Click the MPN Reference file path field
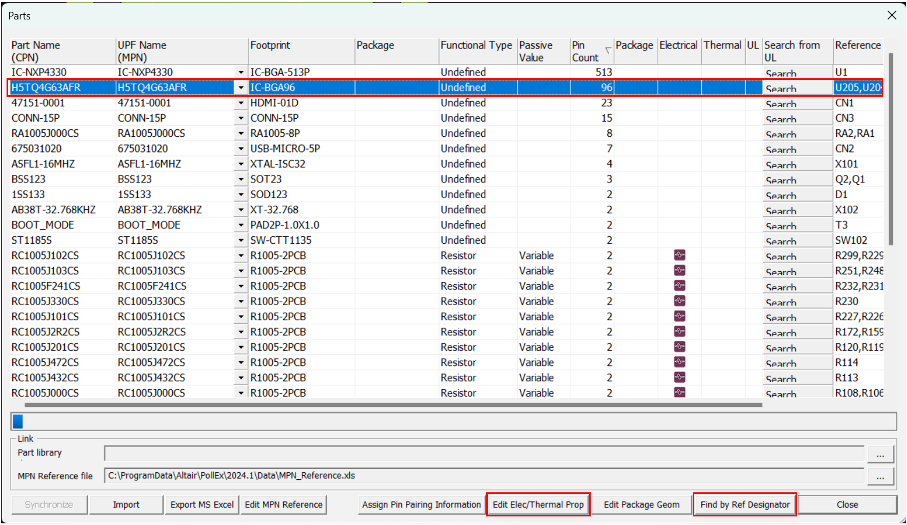 (484, 476)
